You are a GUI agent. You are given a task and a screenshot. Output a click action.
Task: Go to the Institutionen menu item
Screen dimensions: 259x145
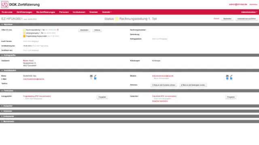[x=79, y=12]
